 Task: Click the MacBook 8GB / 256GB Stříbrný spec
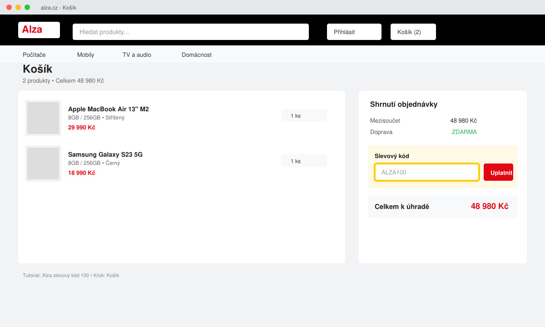(x=96, y=118)
